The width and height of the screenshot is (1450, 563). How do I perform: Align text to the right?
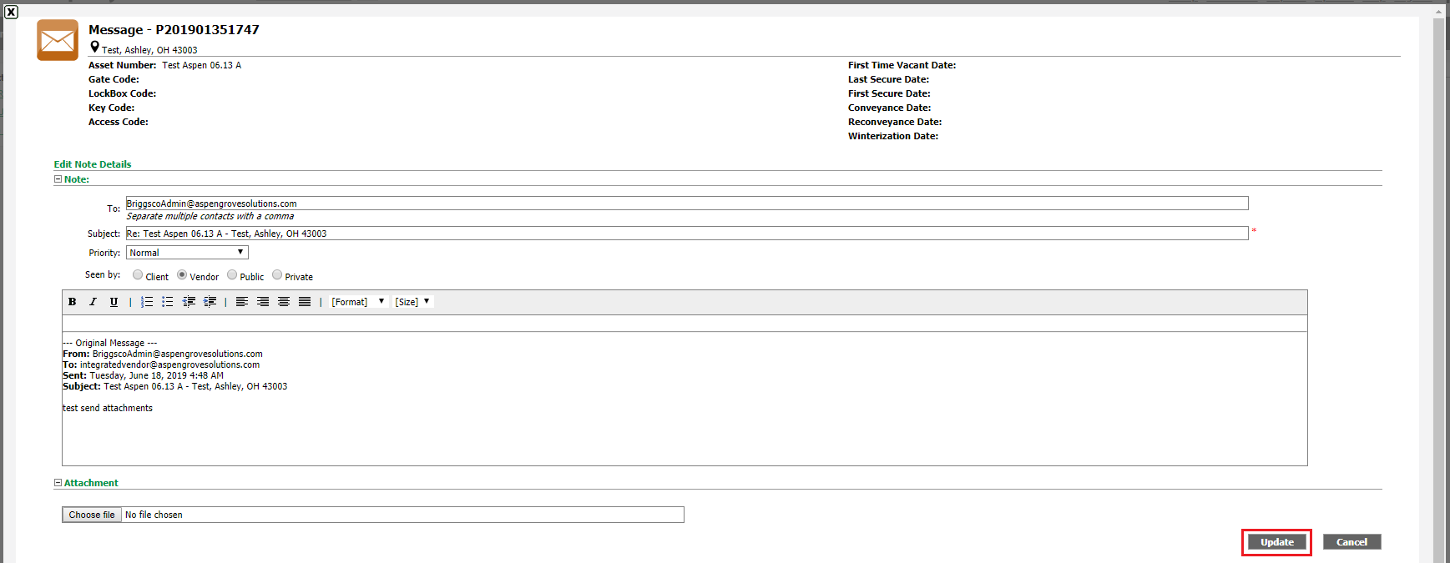tap(263, 302)
